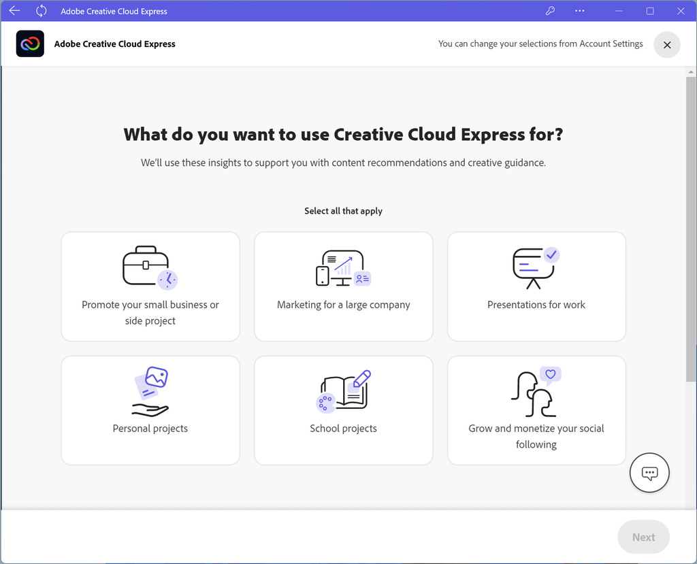Select "Promote your small business or side project"
This screenshot has width=697, height=564.
150,286
